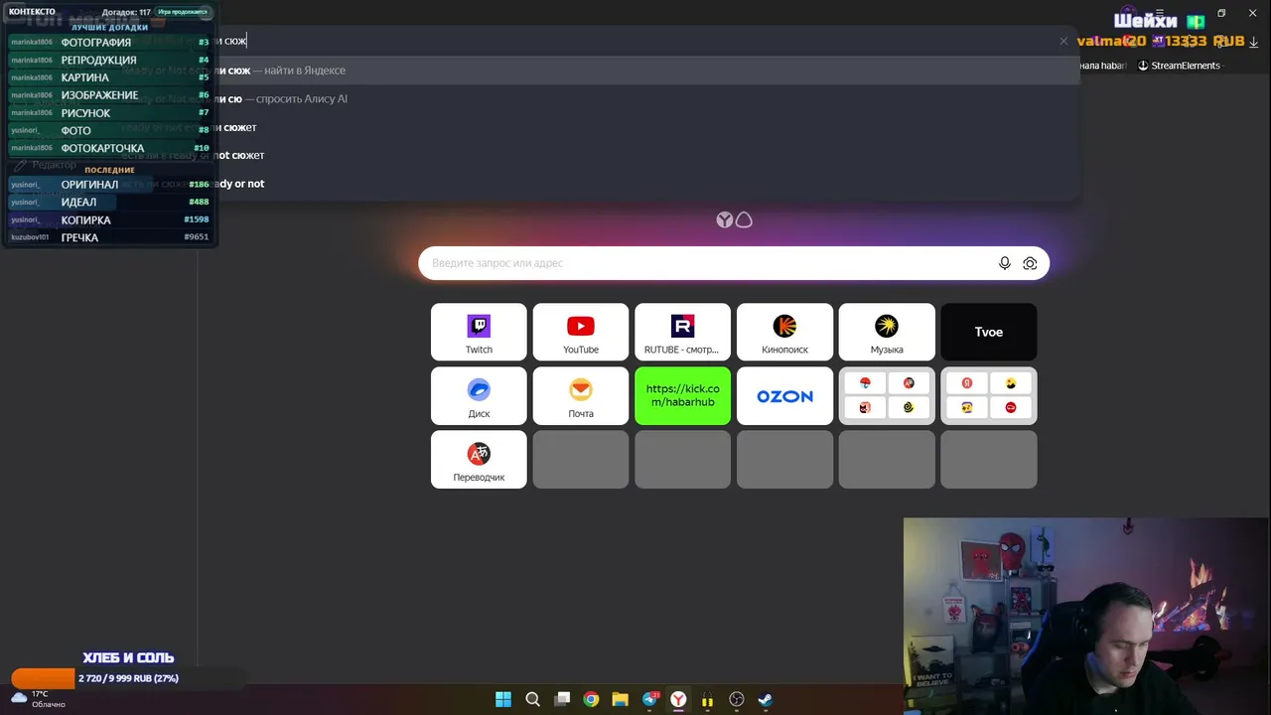This screenshot has width=1271, height=715.
Task: Click the guess word РИСУНОК
Action: click(x=86, y=113)
